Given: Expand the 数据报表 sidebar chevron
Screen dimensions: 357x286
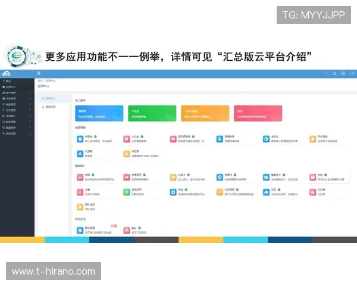Looking at the screenshot, I should point(30,128).
